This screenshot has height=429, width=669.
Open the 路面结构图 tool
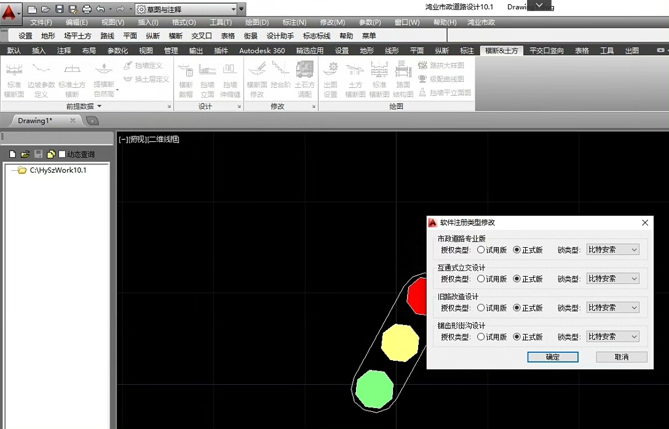coord(403,80)
